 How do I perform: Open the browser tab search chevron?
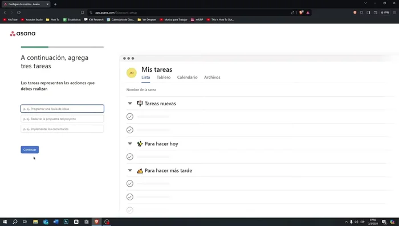(365, 3)
